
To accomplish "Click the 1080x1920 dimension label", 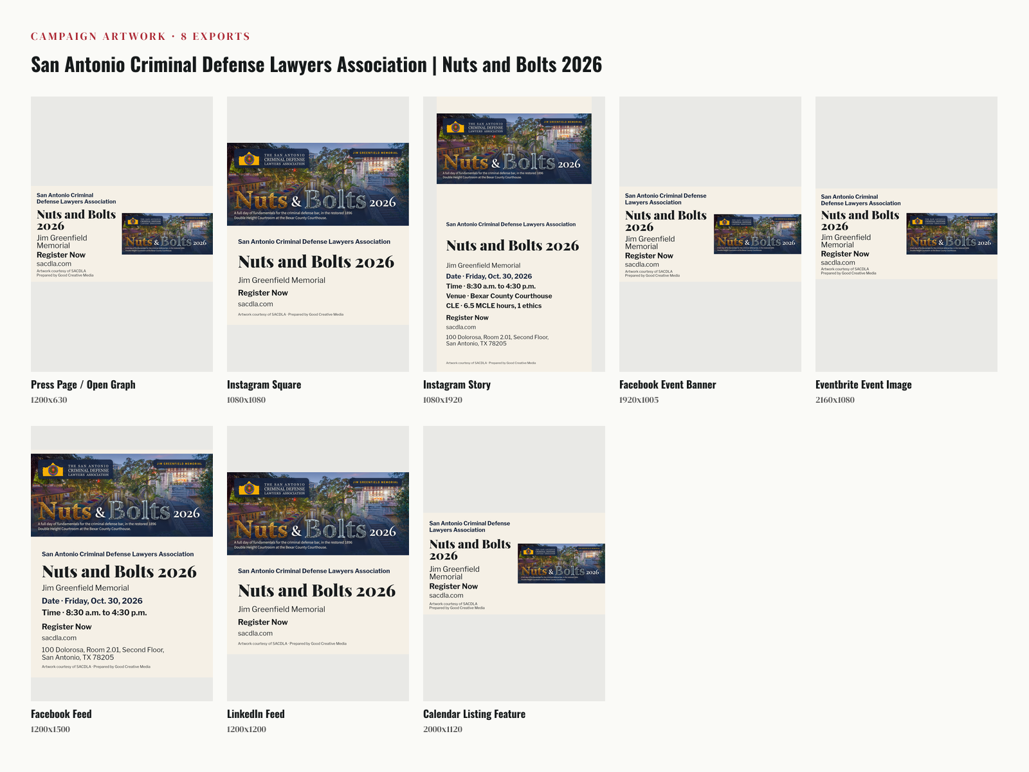I will pyautogui.click(x=442, y=400).
